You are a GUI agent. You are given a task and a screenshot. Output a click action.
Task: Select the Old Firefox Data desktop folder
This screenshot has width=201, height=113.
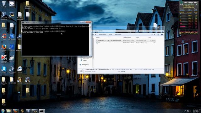coord(4,81)
